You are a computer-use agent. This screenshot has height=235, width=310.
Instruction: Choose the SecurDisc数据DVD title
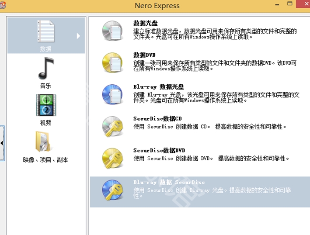(159, 150)
